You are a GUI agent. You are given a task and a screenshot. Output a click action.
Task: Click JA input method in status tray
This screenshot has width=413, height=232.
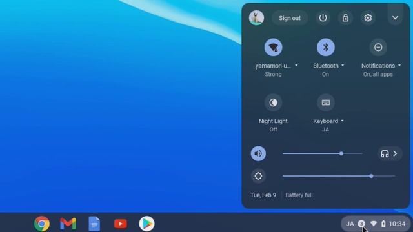coord(350,224)
